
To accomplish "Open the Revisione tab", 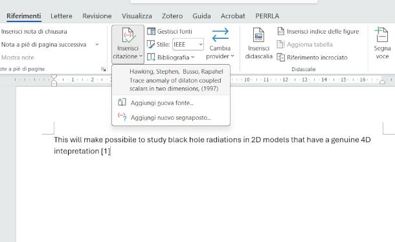I will (97, 16).
